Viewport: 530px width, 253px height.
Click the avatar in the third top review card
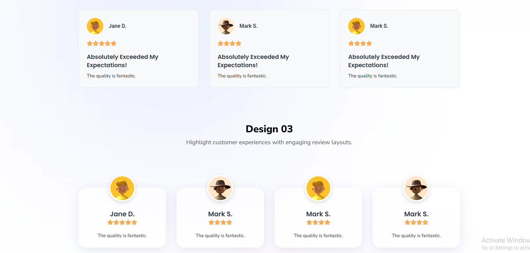pos(356,26)
